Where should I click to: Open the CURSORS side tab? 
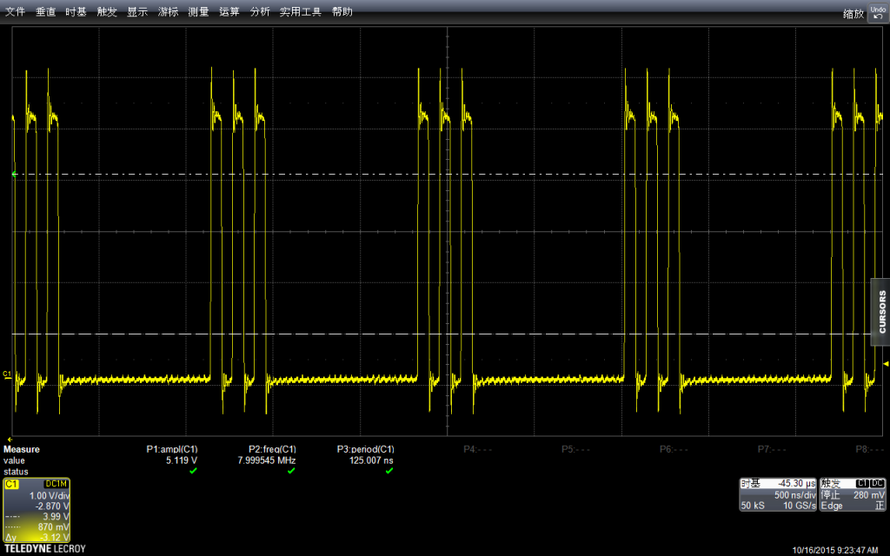881,312
